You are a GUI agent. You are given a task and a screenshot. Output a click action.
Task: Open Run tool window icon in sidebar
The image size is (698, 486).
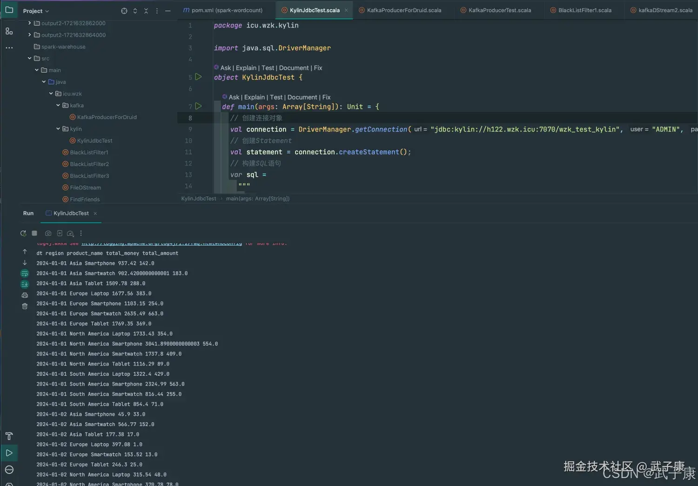point(9,453)
